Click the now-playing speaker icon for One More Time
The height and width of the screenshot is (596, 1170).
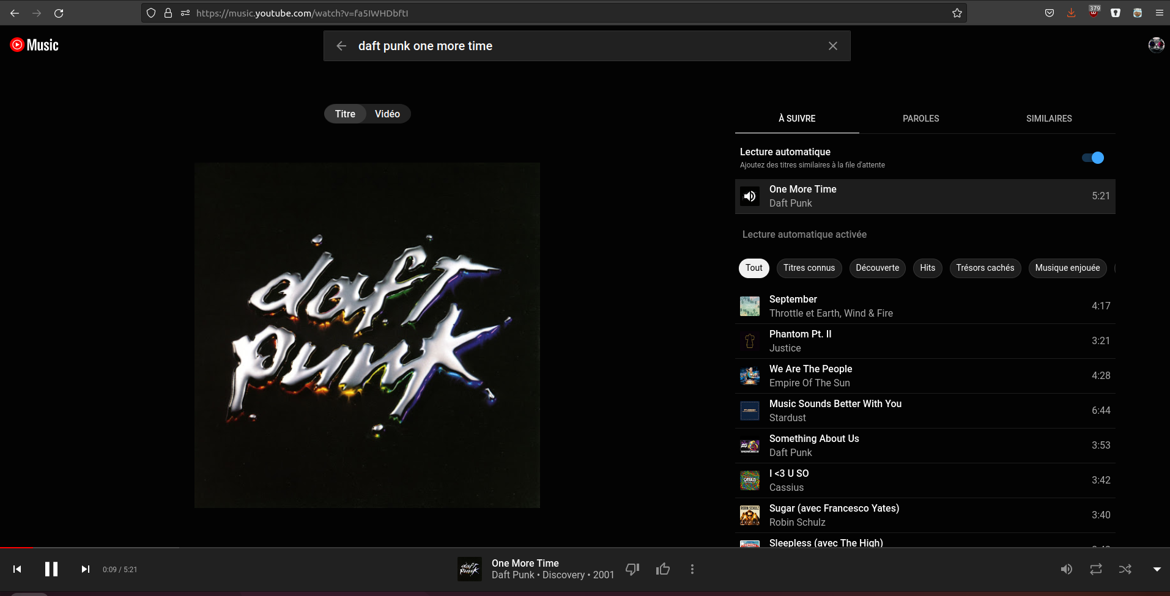(750, 196)
